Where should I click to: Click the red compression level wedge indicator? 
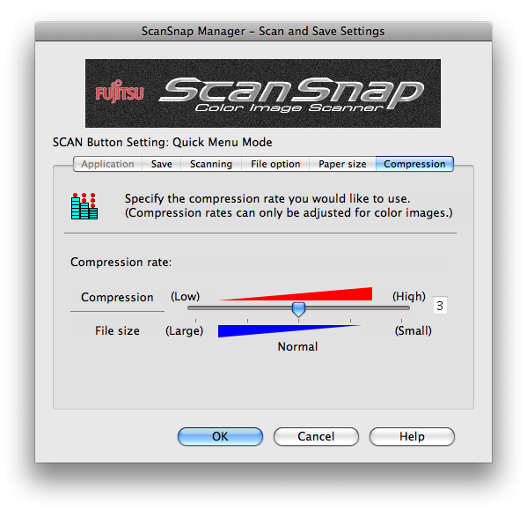pyautogui.click(x=296, y=294)
